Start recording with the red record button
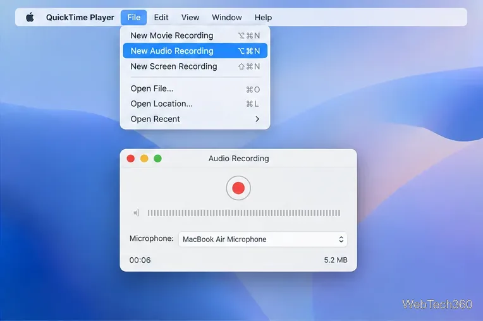This screenshot has width=483, height=321. [x=238, y=188]
